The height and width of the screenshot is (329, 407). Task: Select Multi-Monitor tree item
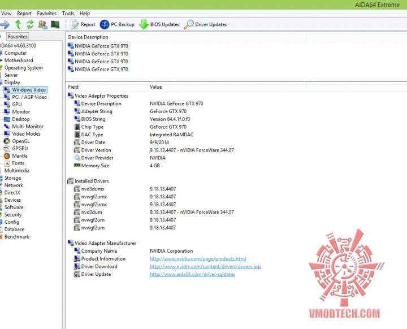click(28, 126)
